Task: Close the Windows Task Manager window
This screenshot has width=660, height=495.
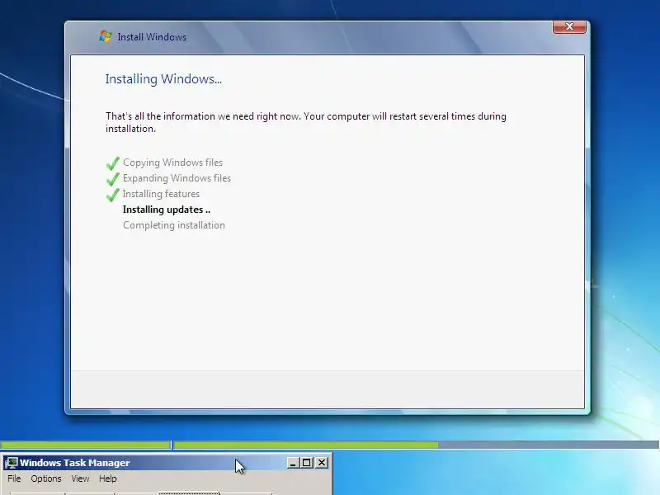Action: 322,463
